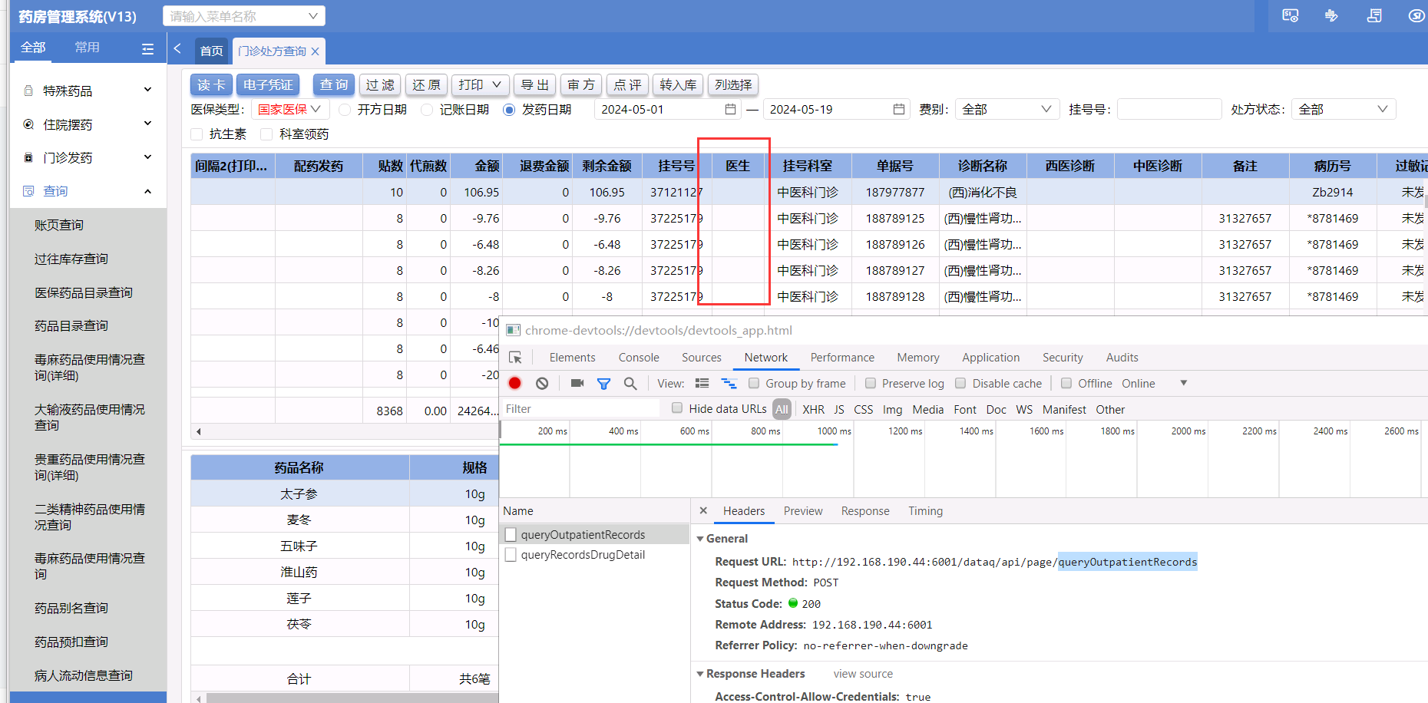1428x703 pixels.
Task: Toggle the network filter funnel icon
Action: 603,384
